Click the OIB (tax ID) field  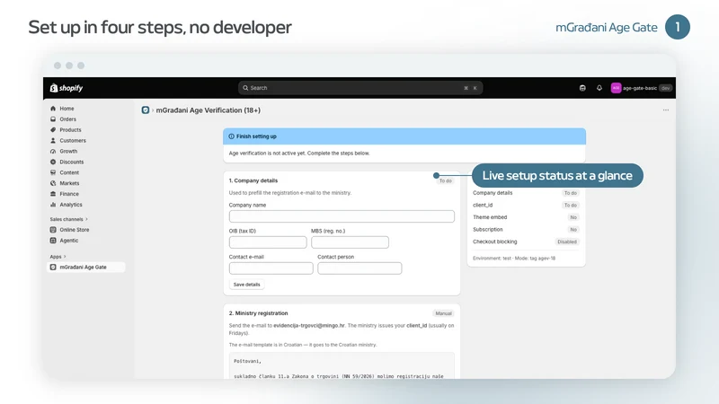tap(268, 242)
